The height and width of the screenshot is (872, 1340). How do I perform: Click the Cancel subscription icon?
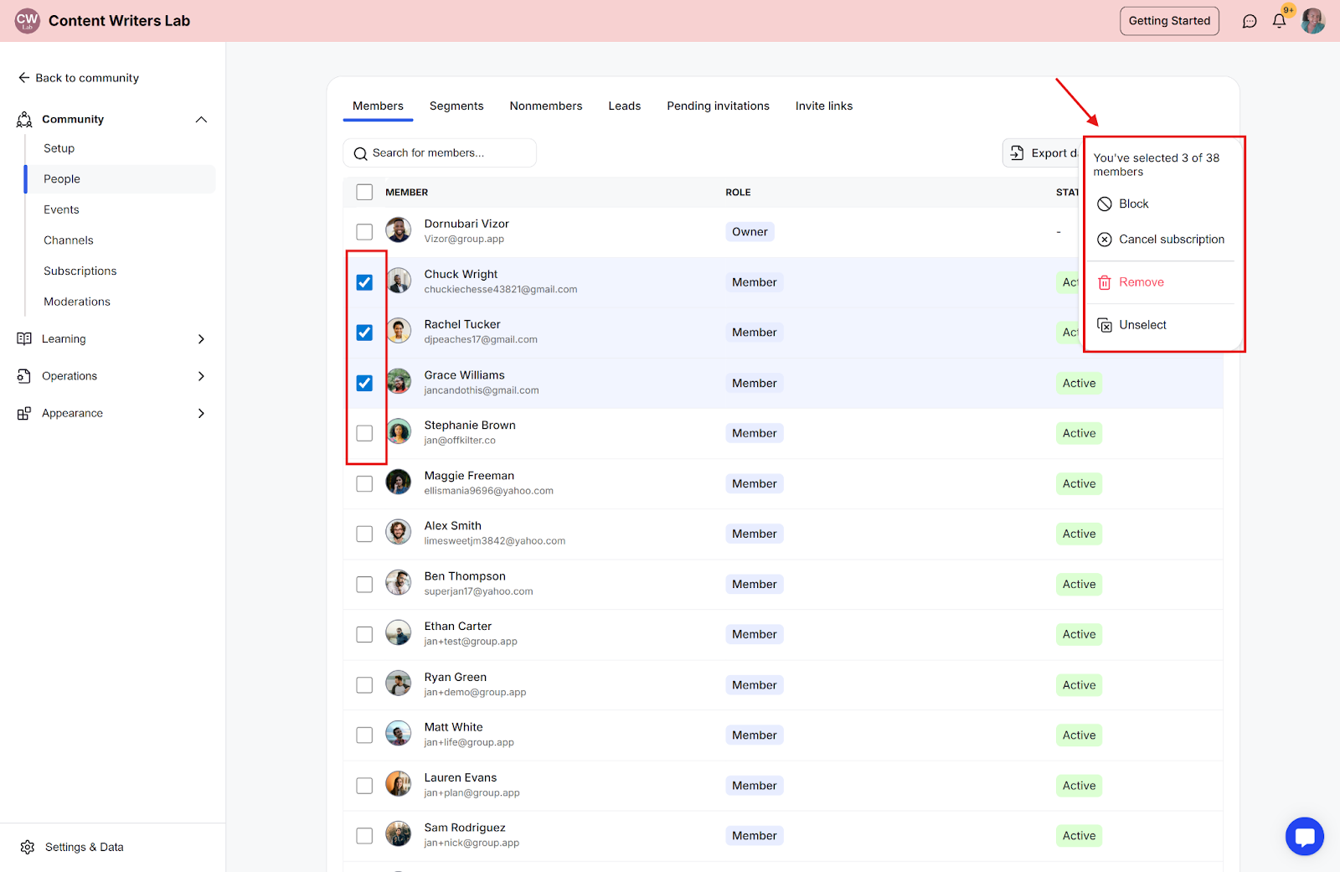click(1105, 240)
